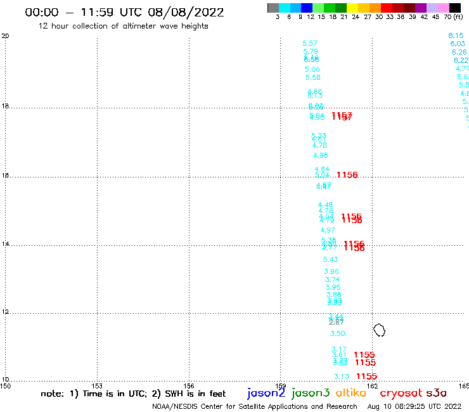Click the 's3a' satellite label

[436, 393]
